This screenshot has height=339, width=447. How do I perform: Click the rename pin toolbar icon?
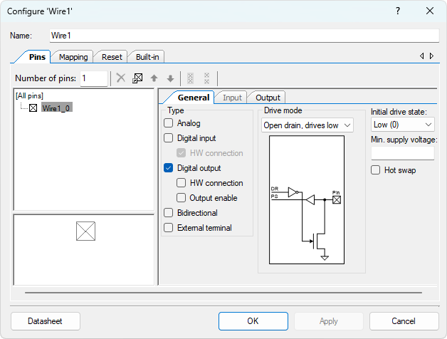coord(137,78)
